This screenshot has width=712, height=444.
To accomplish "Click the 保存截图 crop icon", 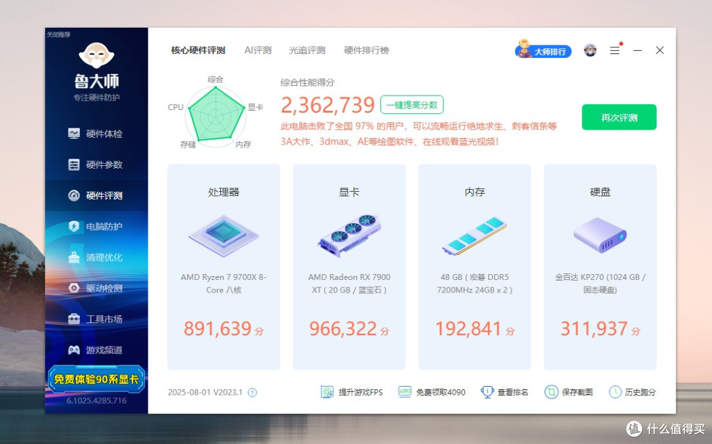I will [x=551, y=393].
